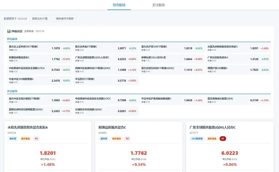Open the 摩根标普500人民币A类 fund row

tap(172, 59)
